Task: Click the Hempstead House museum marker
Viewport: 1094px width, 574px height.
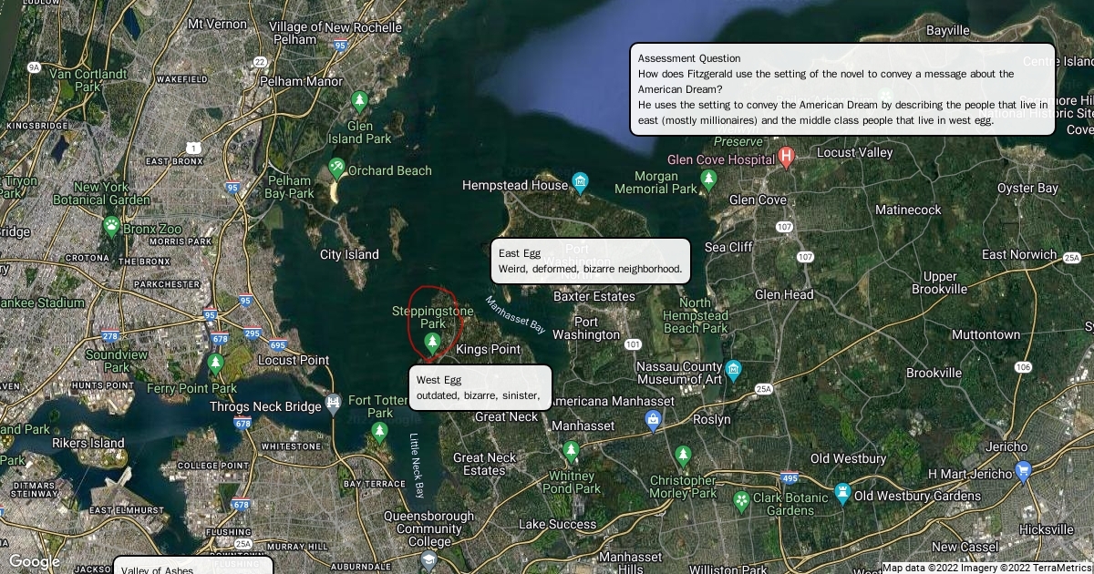Action: [x=580, y=183]
